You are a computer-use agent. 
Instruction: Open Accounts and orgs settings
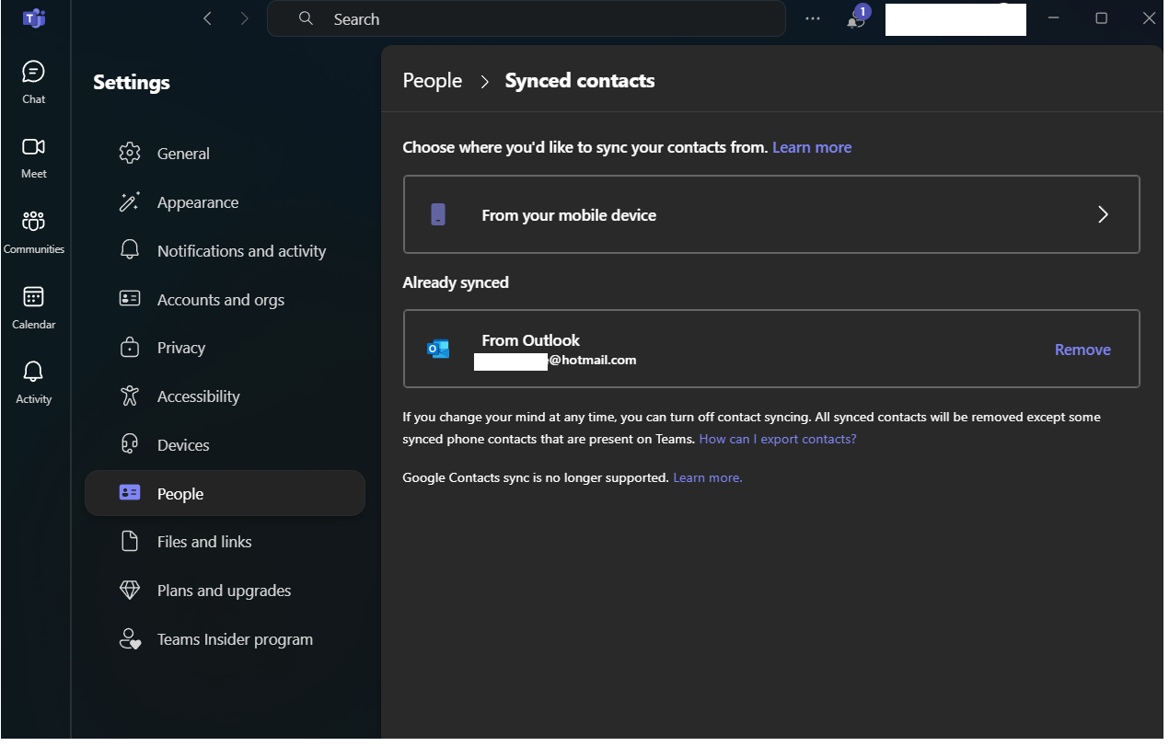coord(225,300)
